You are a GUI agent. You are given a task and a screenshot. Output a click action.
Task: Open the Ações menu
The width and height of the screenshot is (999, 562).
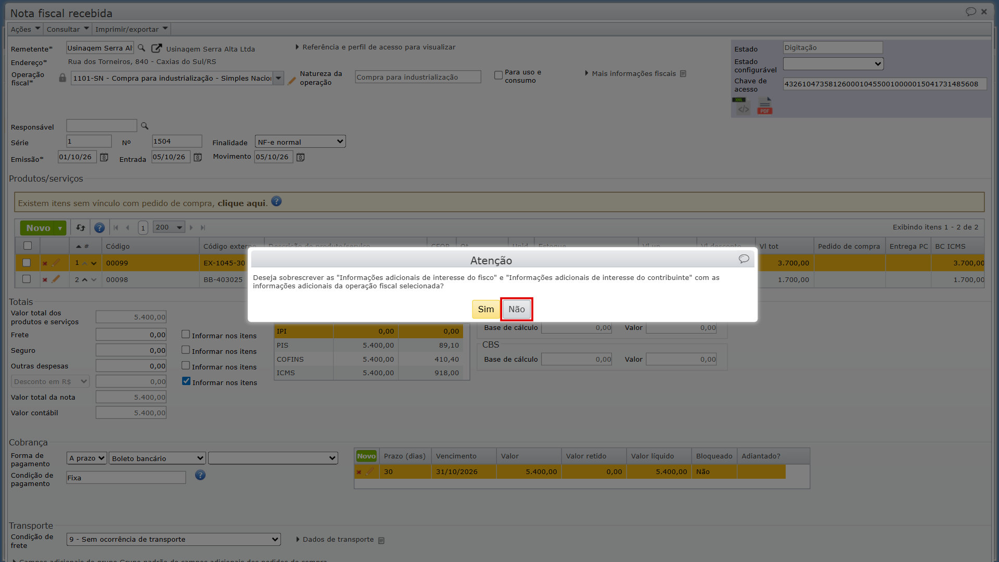25,29
